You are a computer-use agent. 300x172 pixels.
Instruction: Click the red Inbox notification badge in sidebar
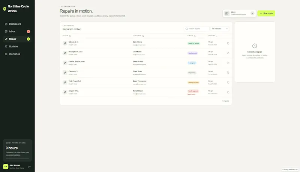(x=28, y=31)
